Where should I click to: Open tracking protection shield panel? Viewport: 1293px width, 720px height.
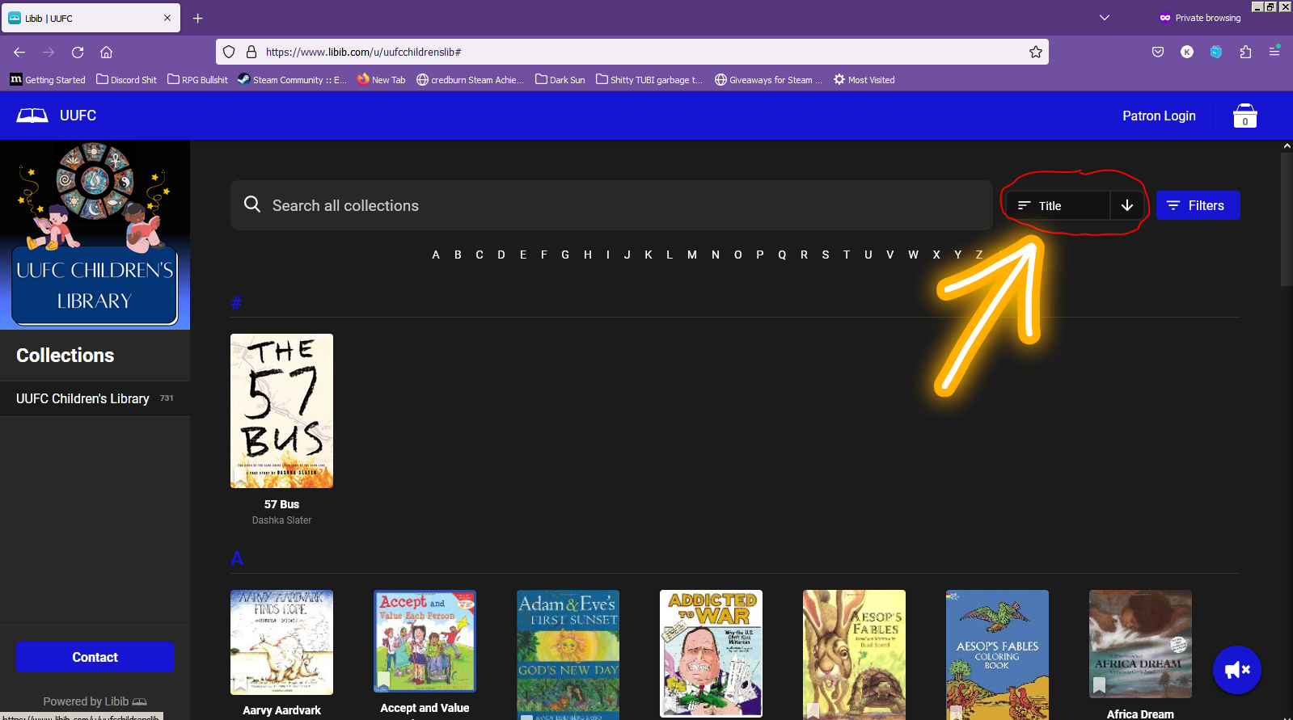229,52
